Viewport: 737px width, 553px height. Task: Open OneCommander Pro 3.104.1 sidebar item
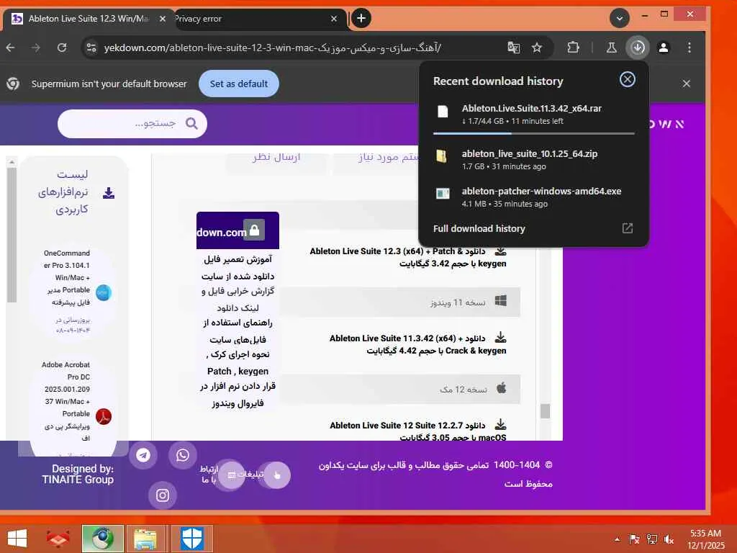click(67, 277)
